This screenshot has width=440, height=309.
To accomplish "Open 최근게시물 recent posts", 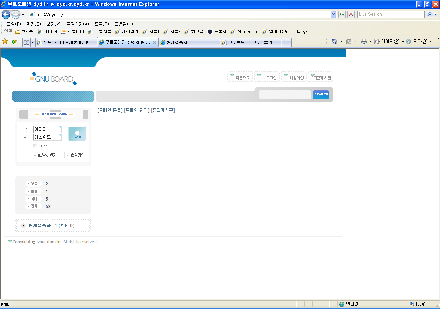I will (321, 77).
